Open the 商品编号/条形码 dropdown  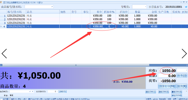pyautogui.click(x=52, y=7)
